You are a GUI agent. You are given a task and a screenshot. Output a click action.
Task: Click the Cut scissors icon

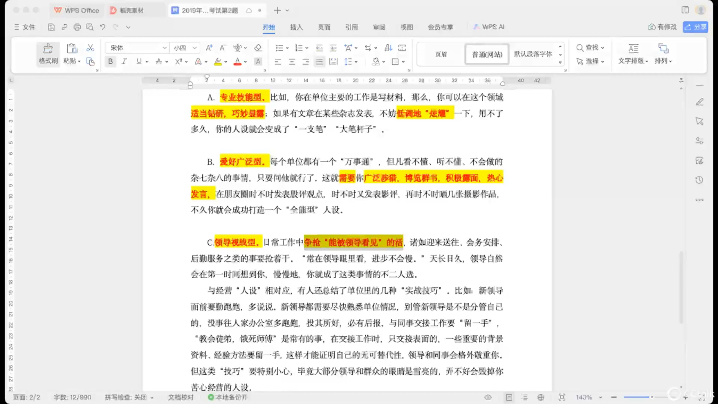point(90,48)
